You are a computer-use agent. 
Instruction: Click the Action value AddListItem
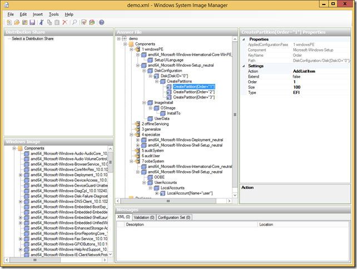pyautogui.click(x=304, y=71)
